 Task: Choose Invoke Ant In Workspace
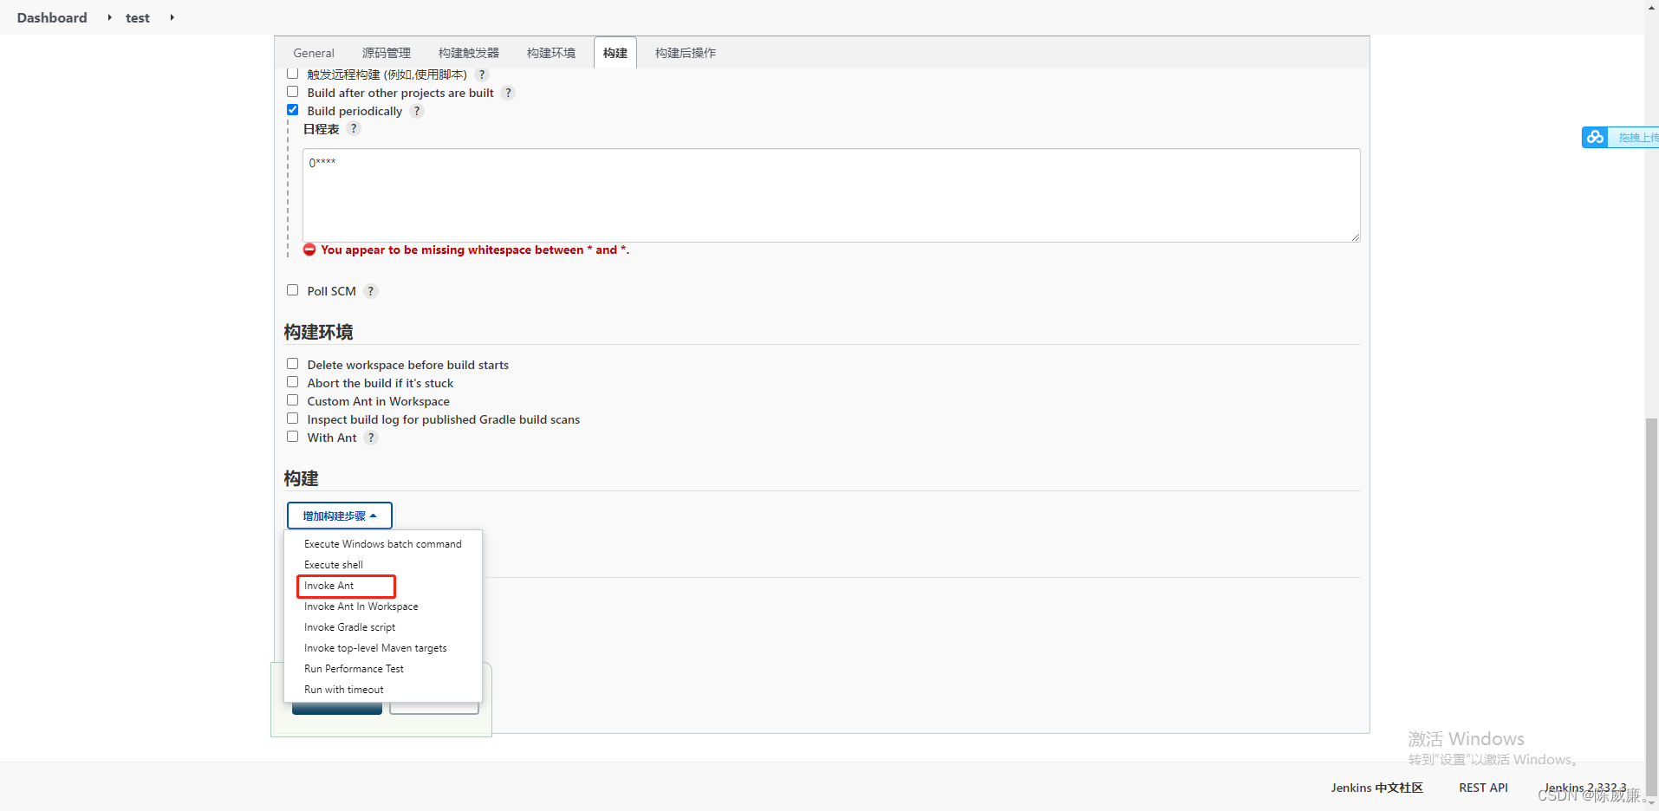[383, 607]
